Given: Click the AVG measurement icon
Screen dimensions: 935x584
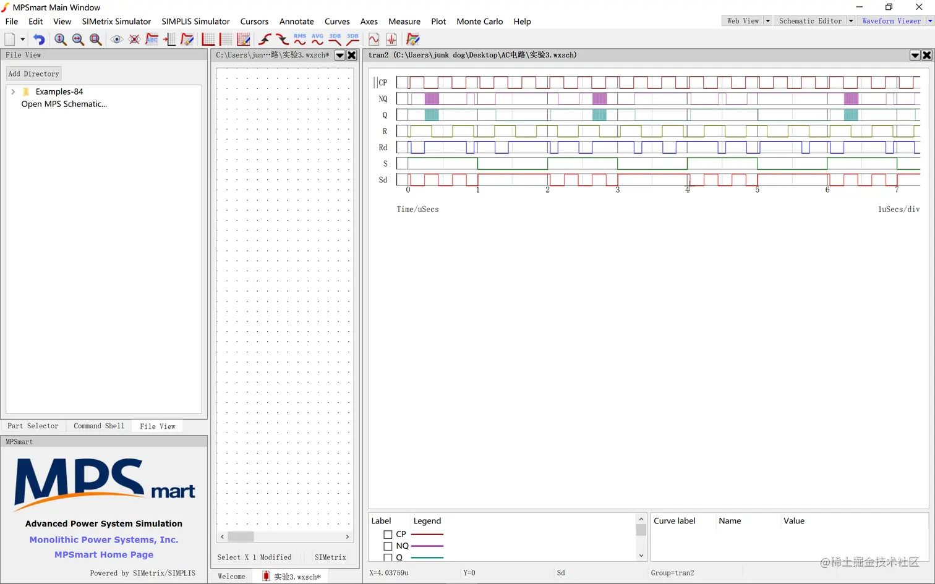Looking at the screenshot, I should [x=317, y=40].
